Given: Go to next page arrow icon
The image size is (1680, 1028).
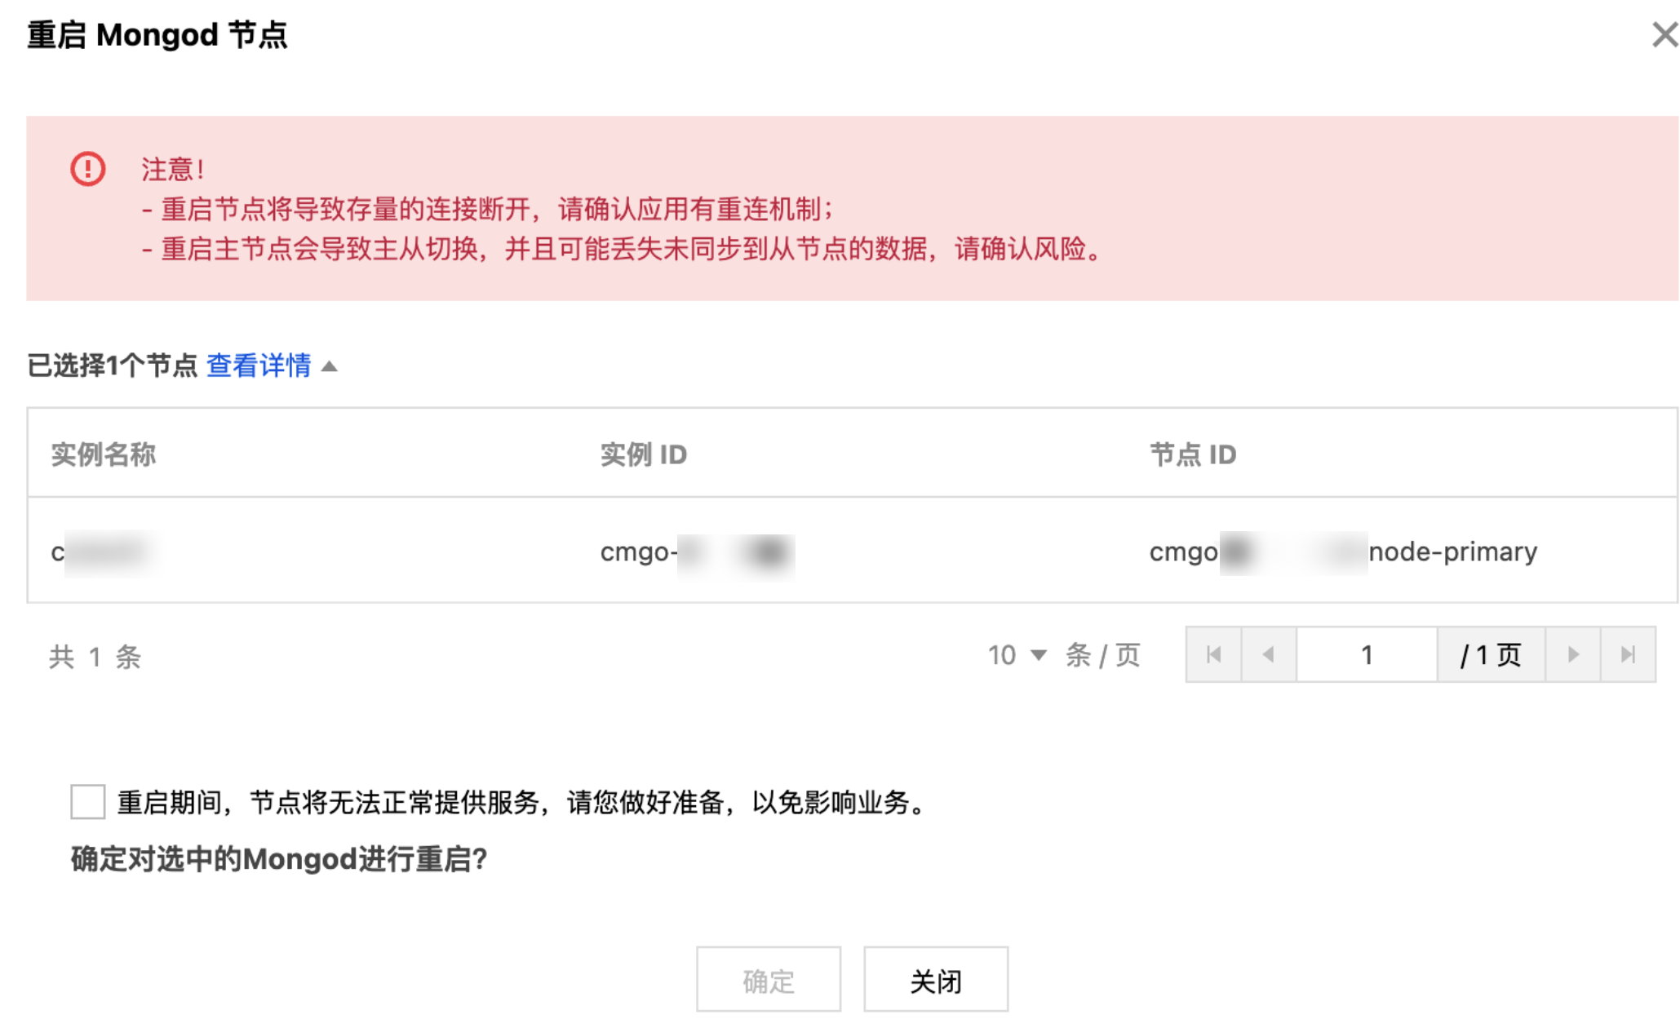Looking at the screenshot, I should (1572, 654).
